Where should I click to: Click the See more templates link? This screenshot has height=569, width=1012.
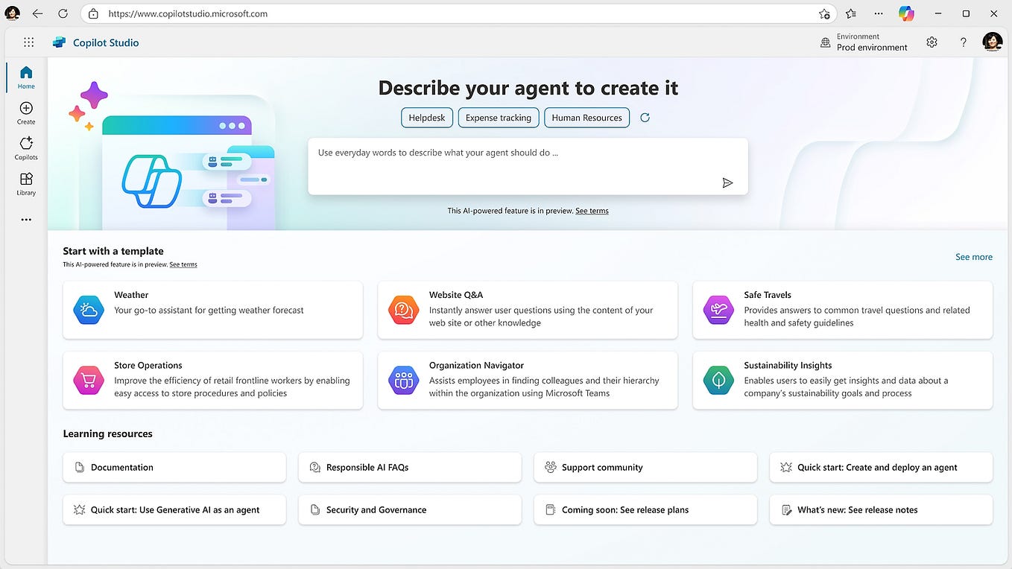click(x=974, y=256)
